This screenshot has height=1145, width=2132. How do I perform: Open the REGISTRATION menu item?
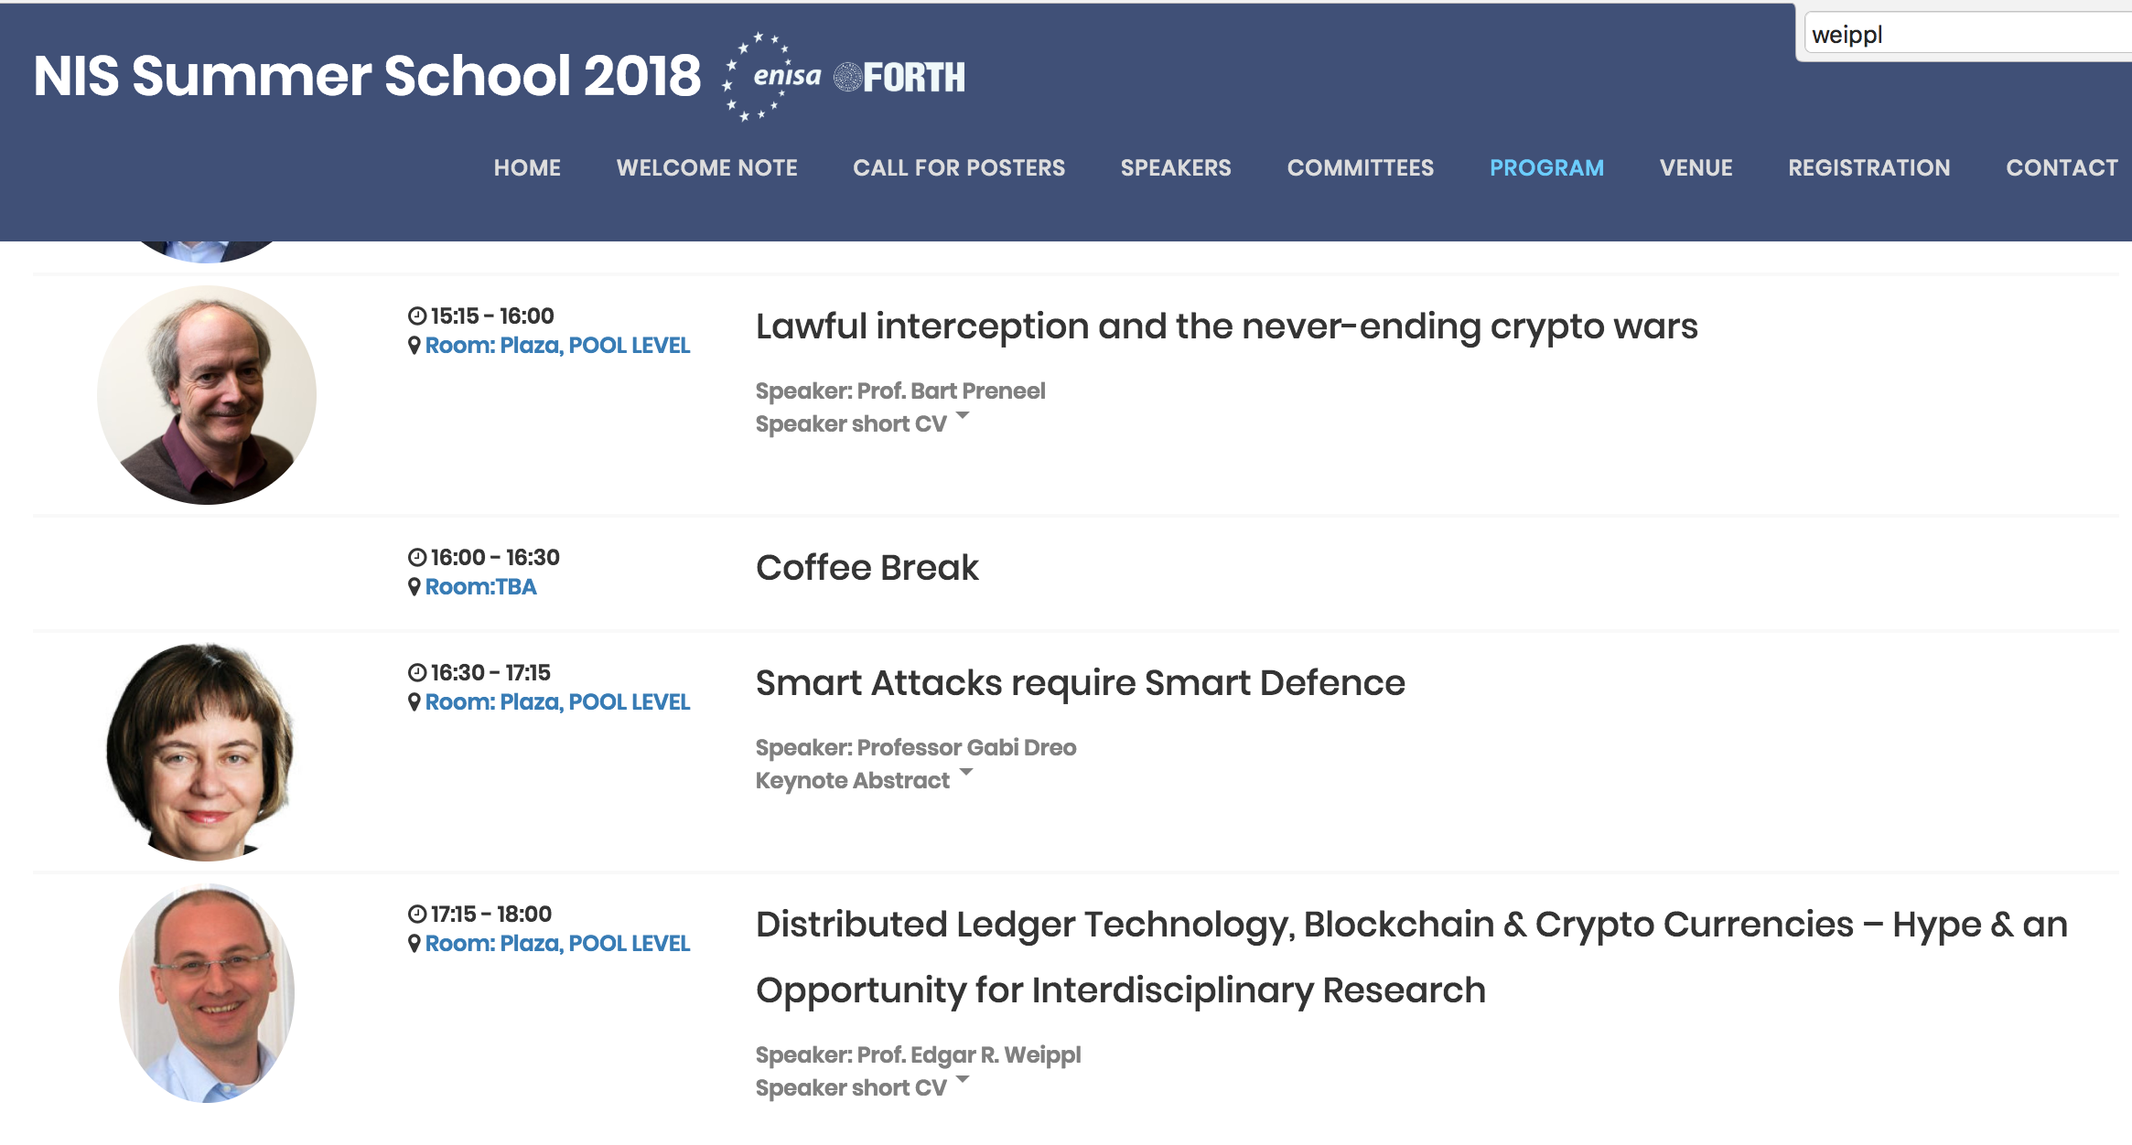1869,168
